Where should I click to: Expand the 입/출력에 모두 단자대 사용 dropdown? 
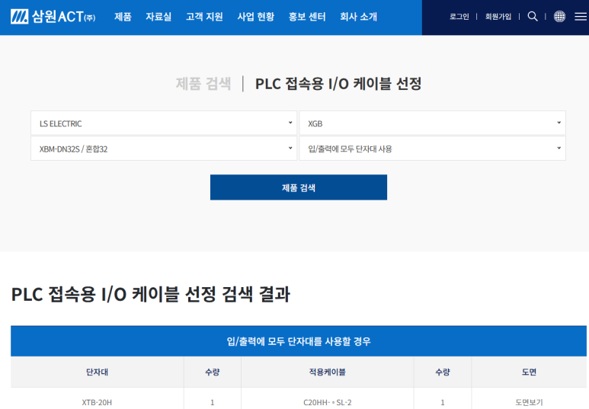tap(432, 149)
